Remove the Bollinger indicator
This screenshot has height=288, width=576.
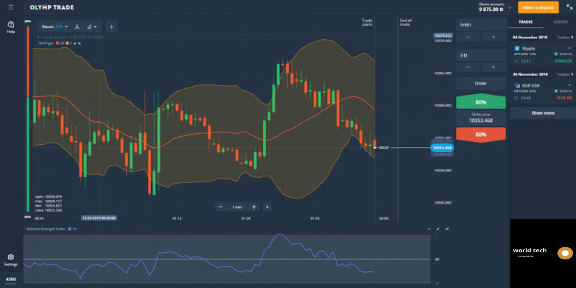pyautogui.click(x=79, y=43)
